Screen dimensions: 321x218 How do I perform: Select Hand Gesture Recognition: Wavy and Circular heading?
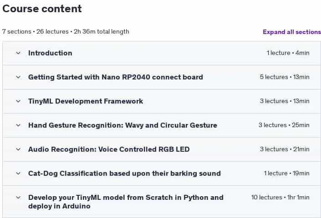click(x=122, y=125)
